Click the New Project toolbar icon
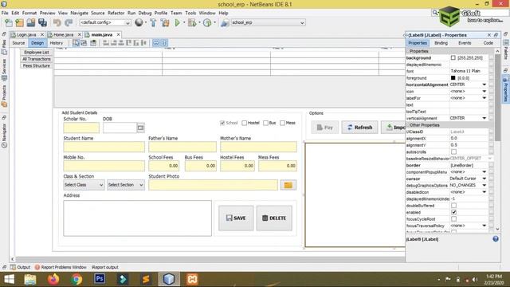The width and height of the screenshot is (510, 287). [19, 22]
